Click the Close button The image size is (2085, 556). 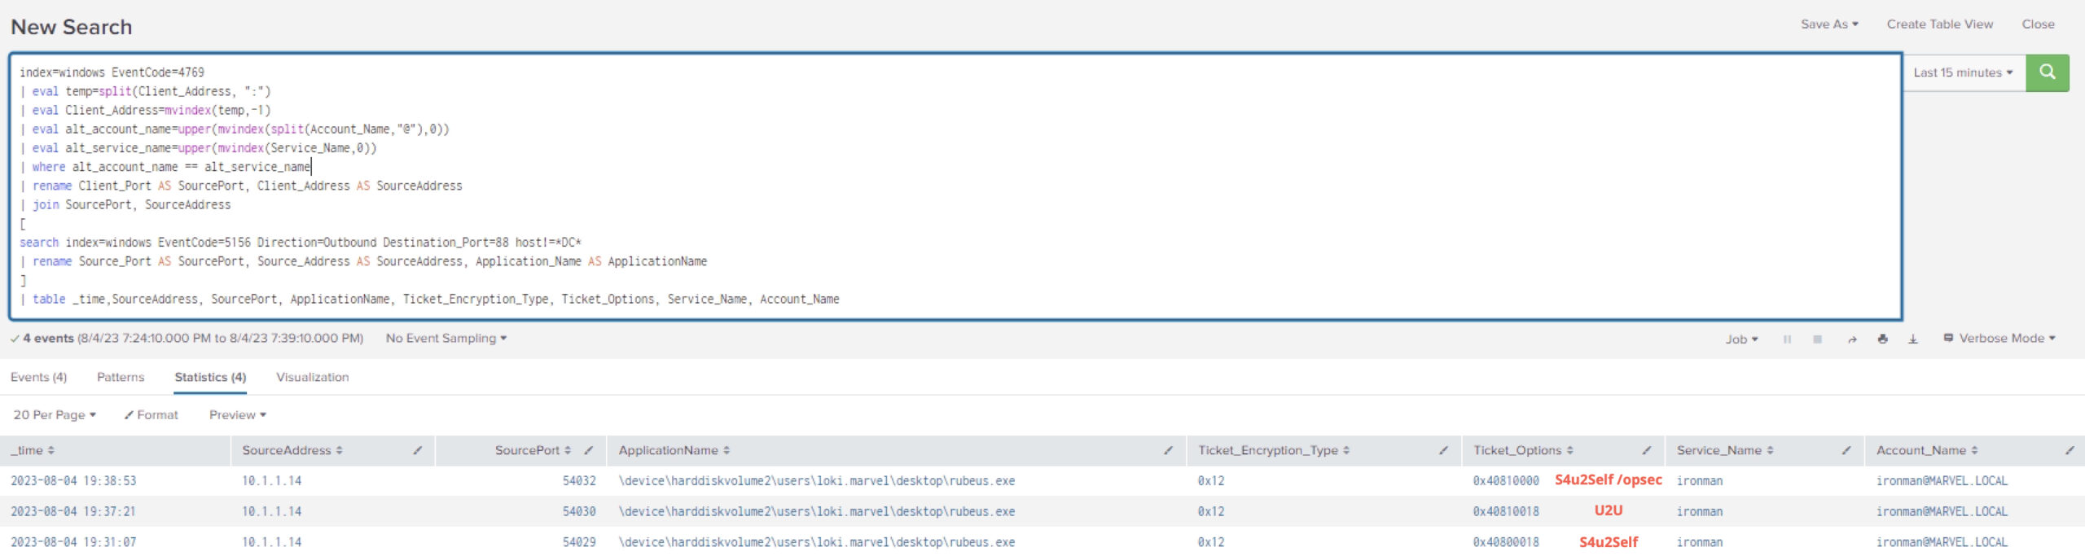pyautogui.click(x=2038, y=24)
